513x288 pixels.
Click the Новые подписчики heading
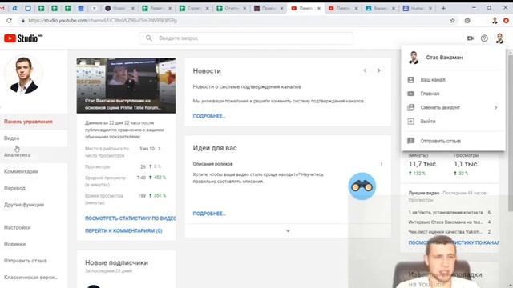tap(116, 262)
